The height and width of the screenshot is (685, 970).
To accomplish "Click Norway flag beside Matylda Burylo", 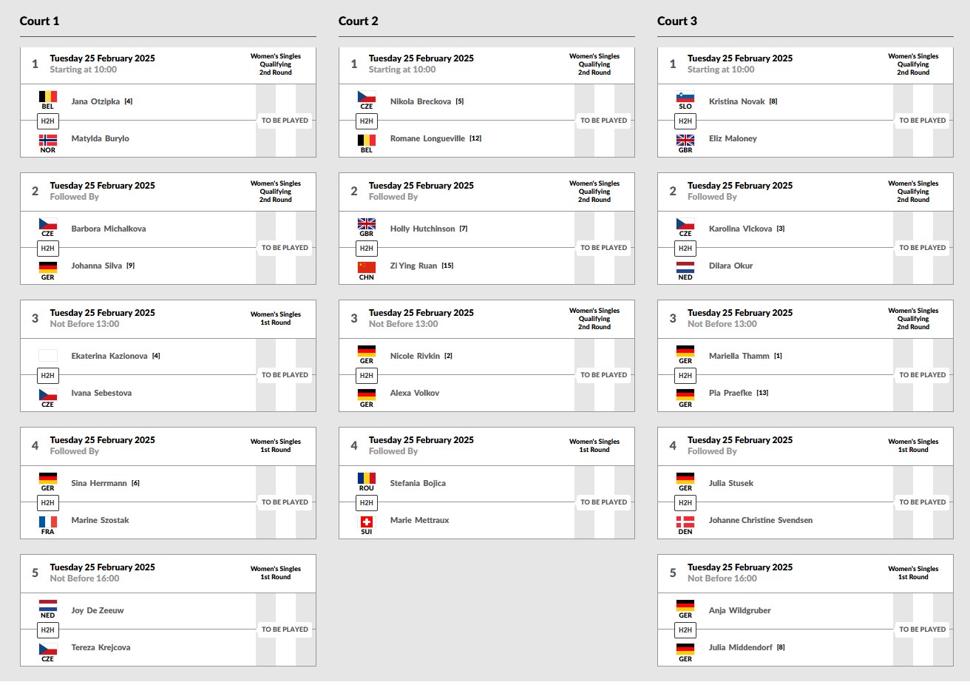I will [x=48, y=140].
